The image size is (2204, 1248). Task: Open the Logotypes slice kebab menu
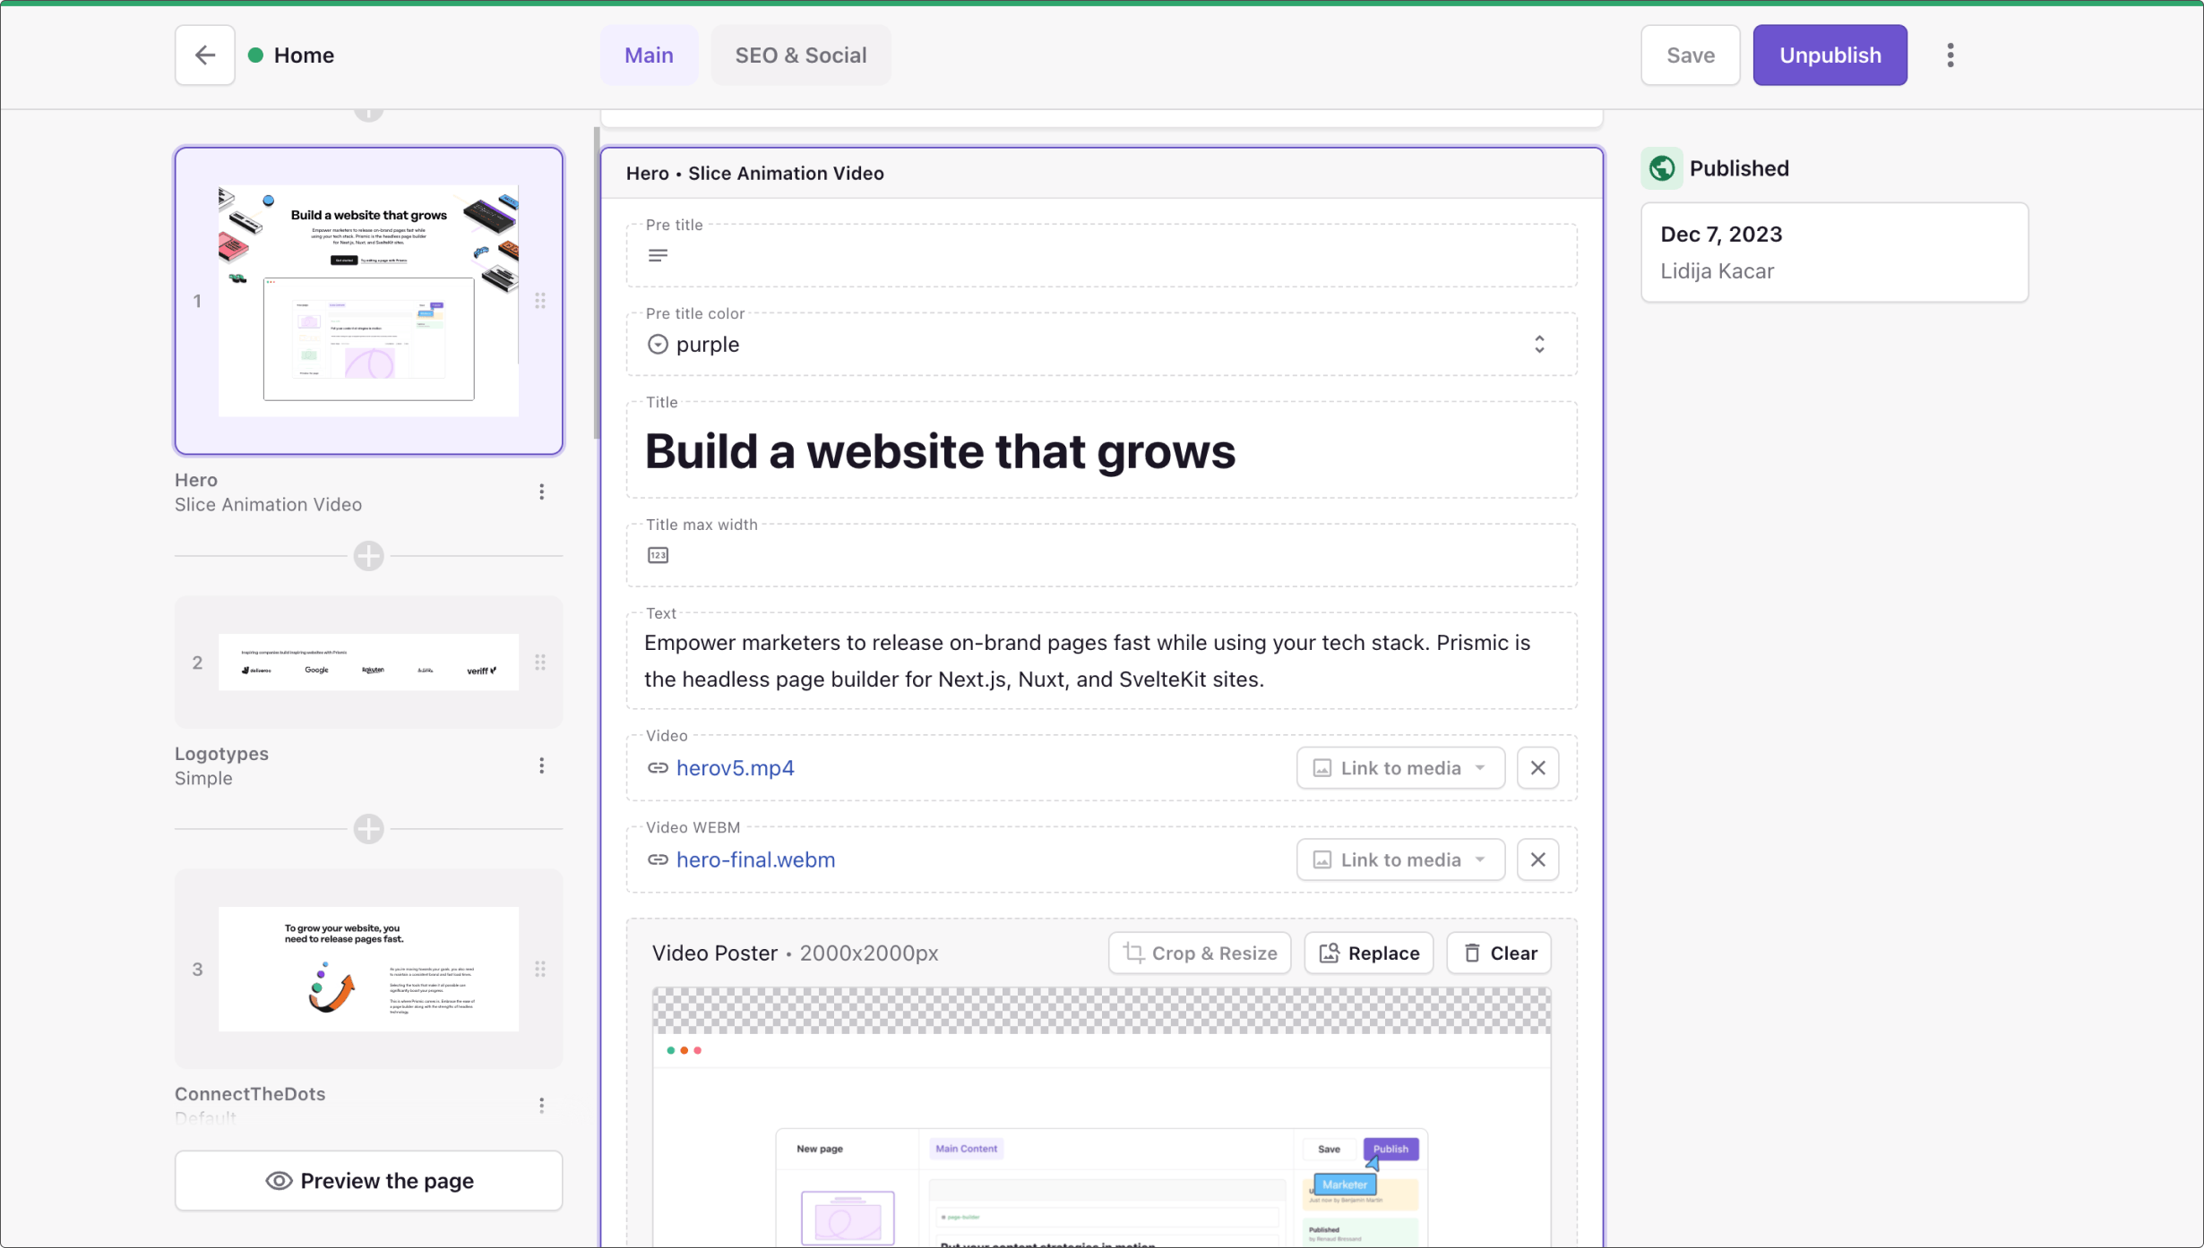pos(541,765)
